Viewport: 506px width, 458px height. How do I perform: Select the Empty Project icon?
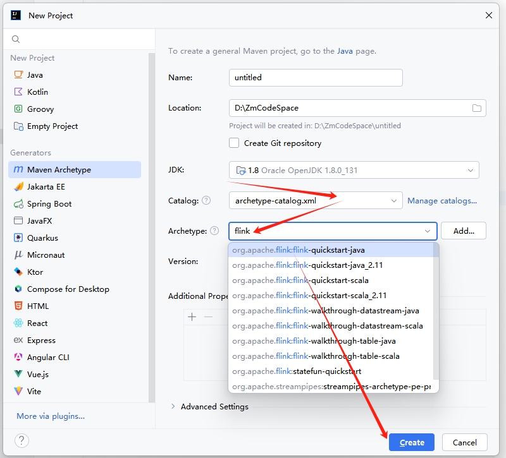pyautogui.click(x=18, y=126)
